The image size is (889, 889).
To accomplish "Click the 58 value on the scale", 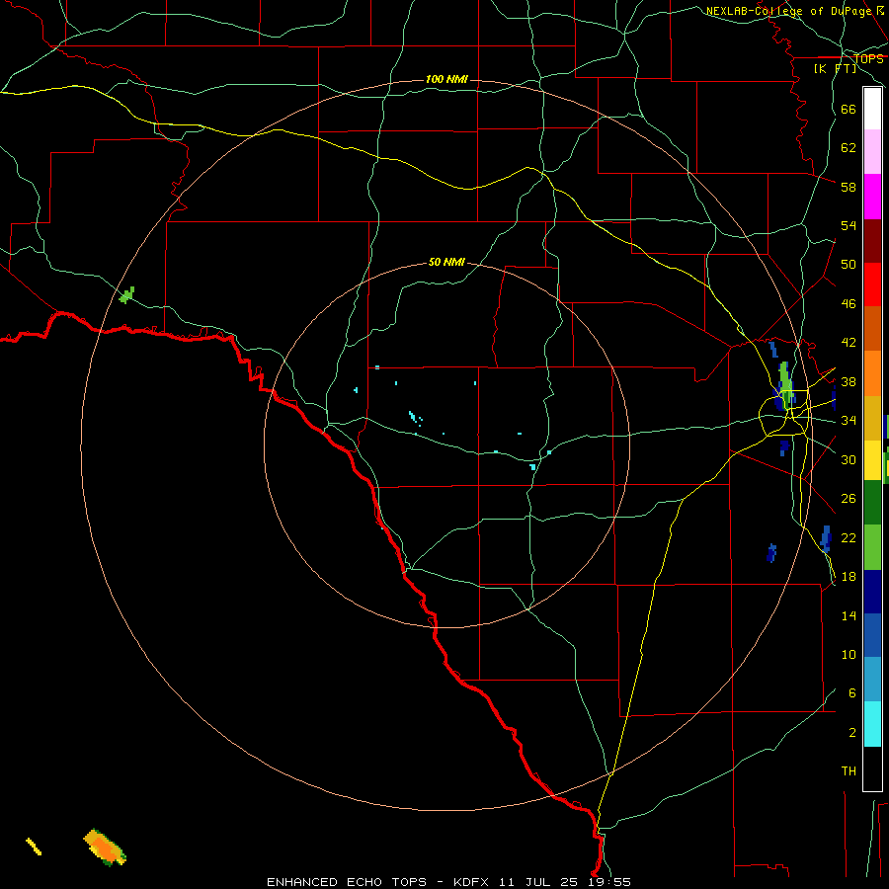I will tap(849, 187).
